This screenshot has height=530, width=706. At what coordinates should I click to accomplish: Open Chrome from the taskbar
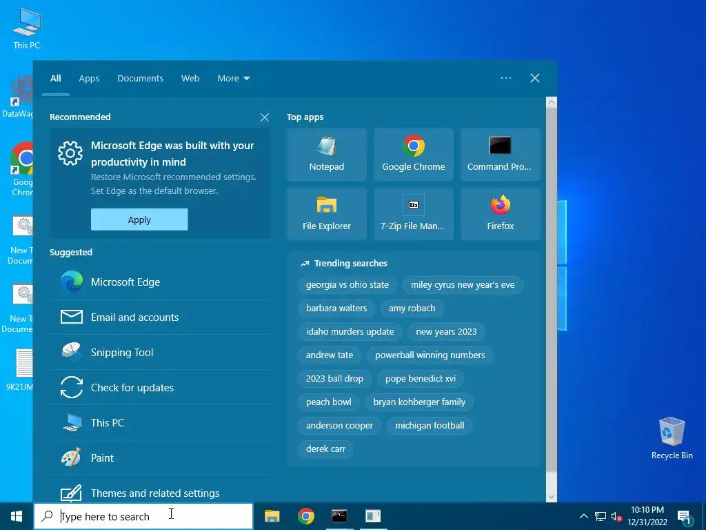[x=305, y=516]
